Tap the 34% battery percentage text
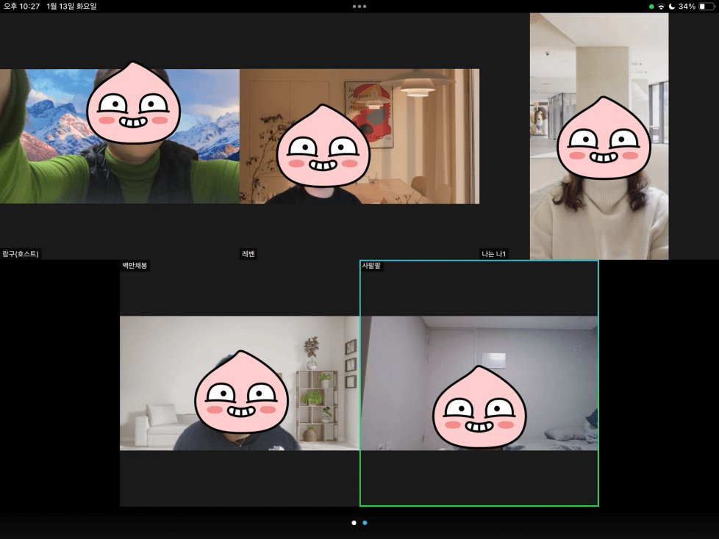This screenshot has width=719, height=539. [687, 7]
